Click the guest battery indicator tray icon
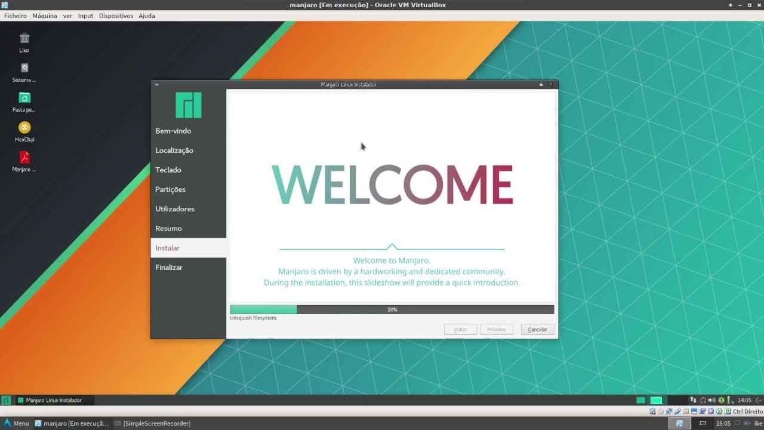The width and height of the screenshot is (764, 430). point(729,400)
